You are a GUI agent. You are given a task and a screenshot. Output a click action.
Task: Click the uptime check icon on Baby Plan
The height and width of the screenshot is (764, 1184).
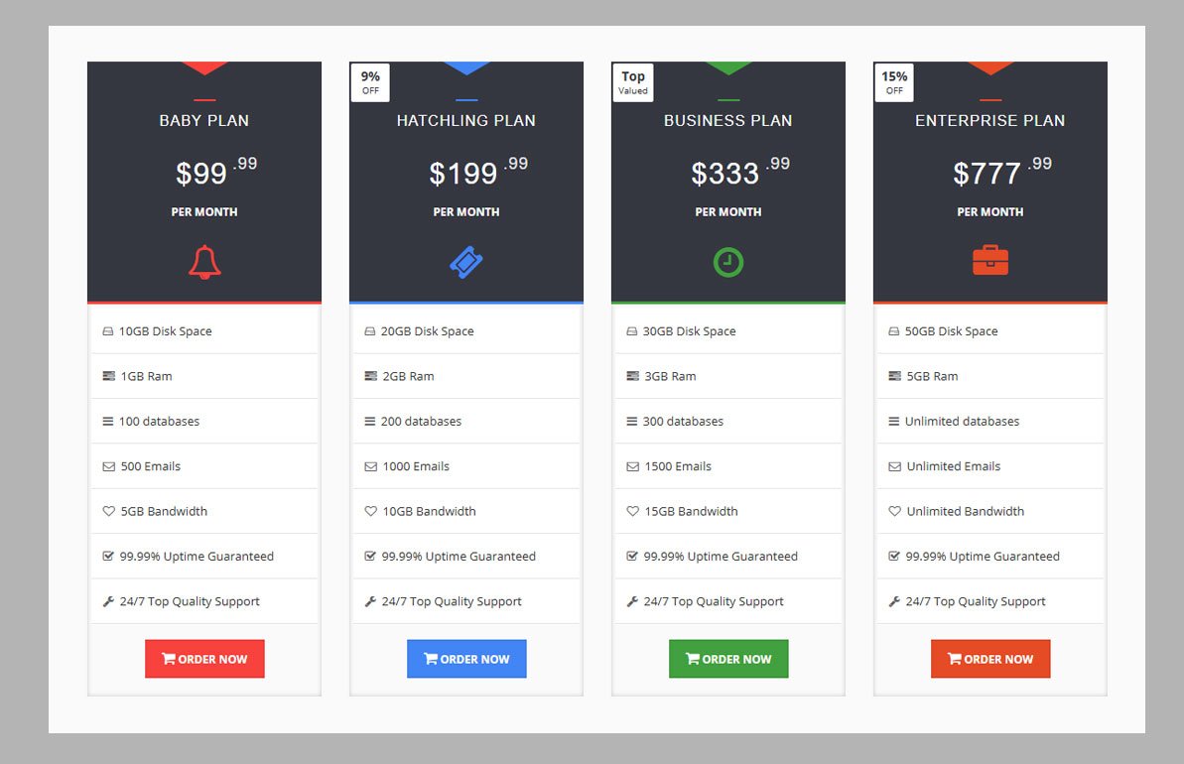109,556
